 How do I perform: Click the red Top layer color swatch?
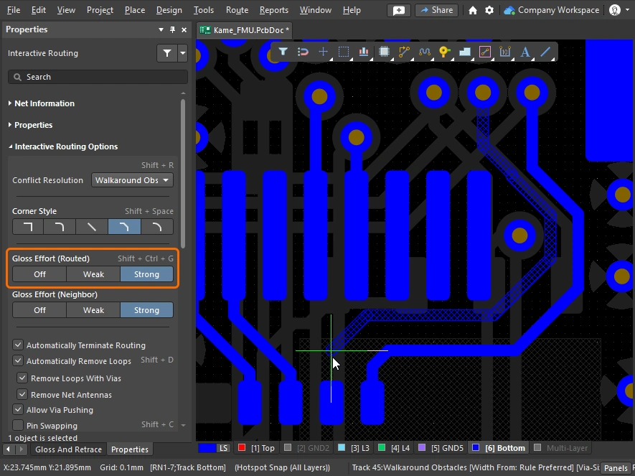[x=242, y=448]
